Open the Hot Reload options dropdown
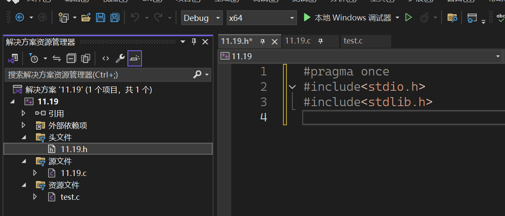The width and height of the screenshot is (505, 216). point(435,18)
